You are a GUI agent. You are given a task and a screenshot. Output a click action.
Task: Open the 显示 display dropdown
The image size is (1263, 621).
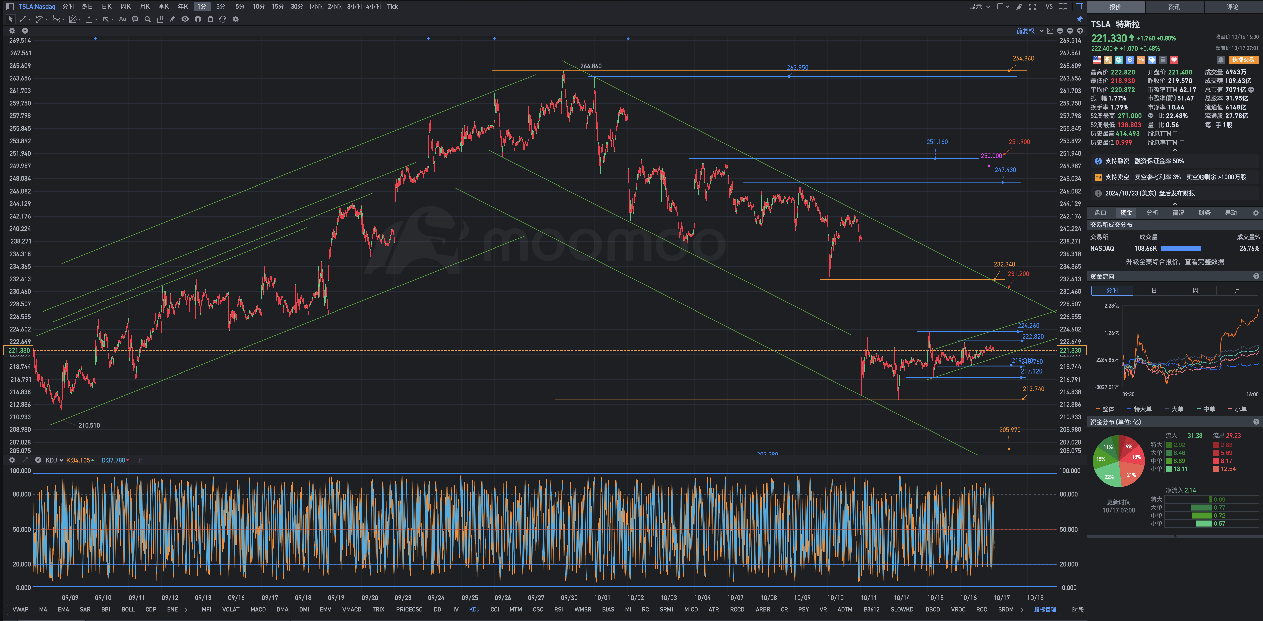[979, 6]
